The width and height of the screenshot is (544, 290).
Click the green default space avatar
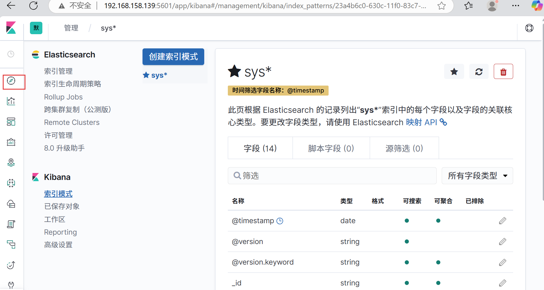[36, 28]
